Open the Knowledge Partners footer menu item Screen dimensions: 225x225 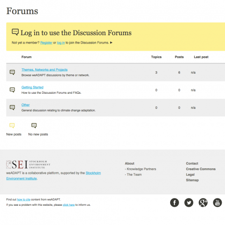coord(141,169)
